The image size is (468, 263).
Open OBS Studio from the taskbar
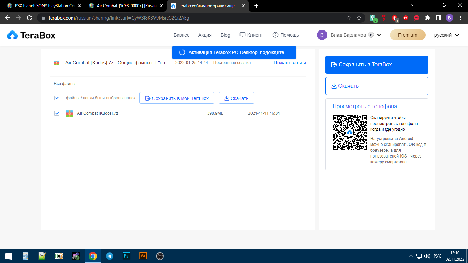pos(160,256)
